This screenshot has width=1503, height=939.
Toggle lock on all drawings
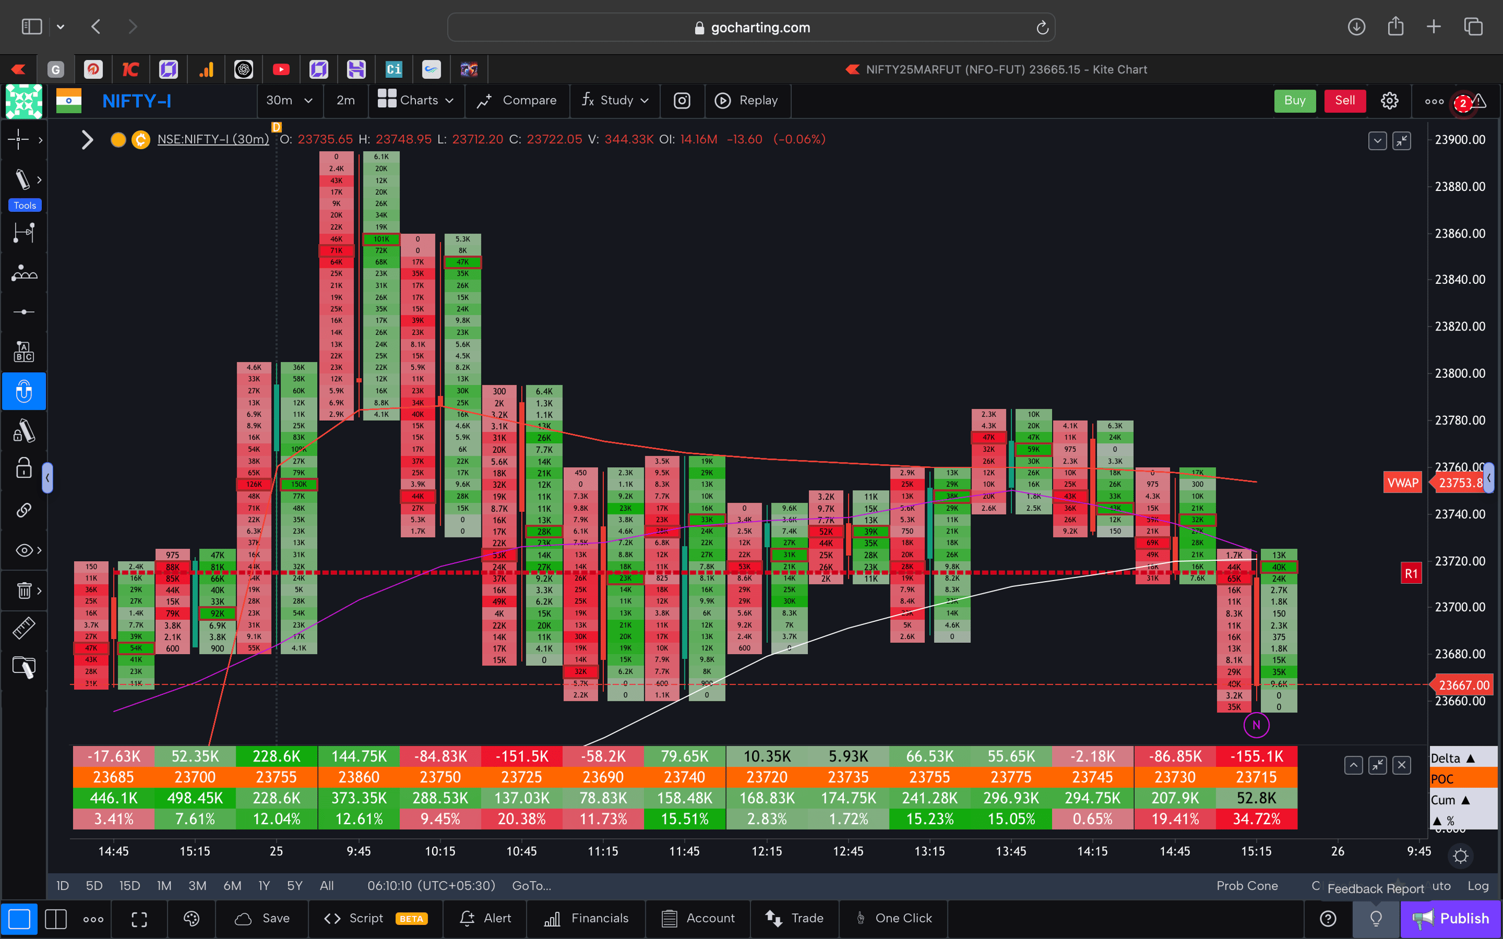click(x=23, y=468)
